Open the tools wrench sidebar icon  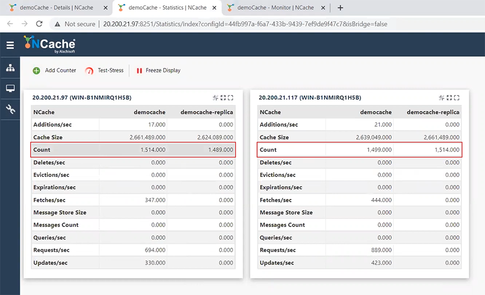click(10, 109)
